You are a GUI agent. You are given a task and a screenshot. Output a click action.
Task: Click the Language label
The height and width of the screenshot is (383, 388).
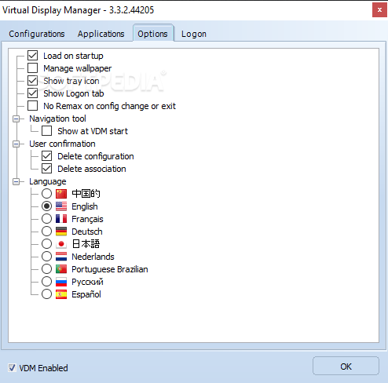[x=48, y=182]
